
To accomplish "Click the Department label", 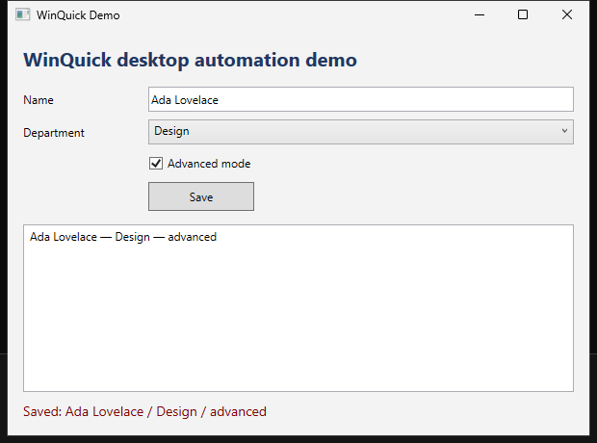I will point(54,133).
